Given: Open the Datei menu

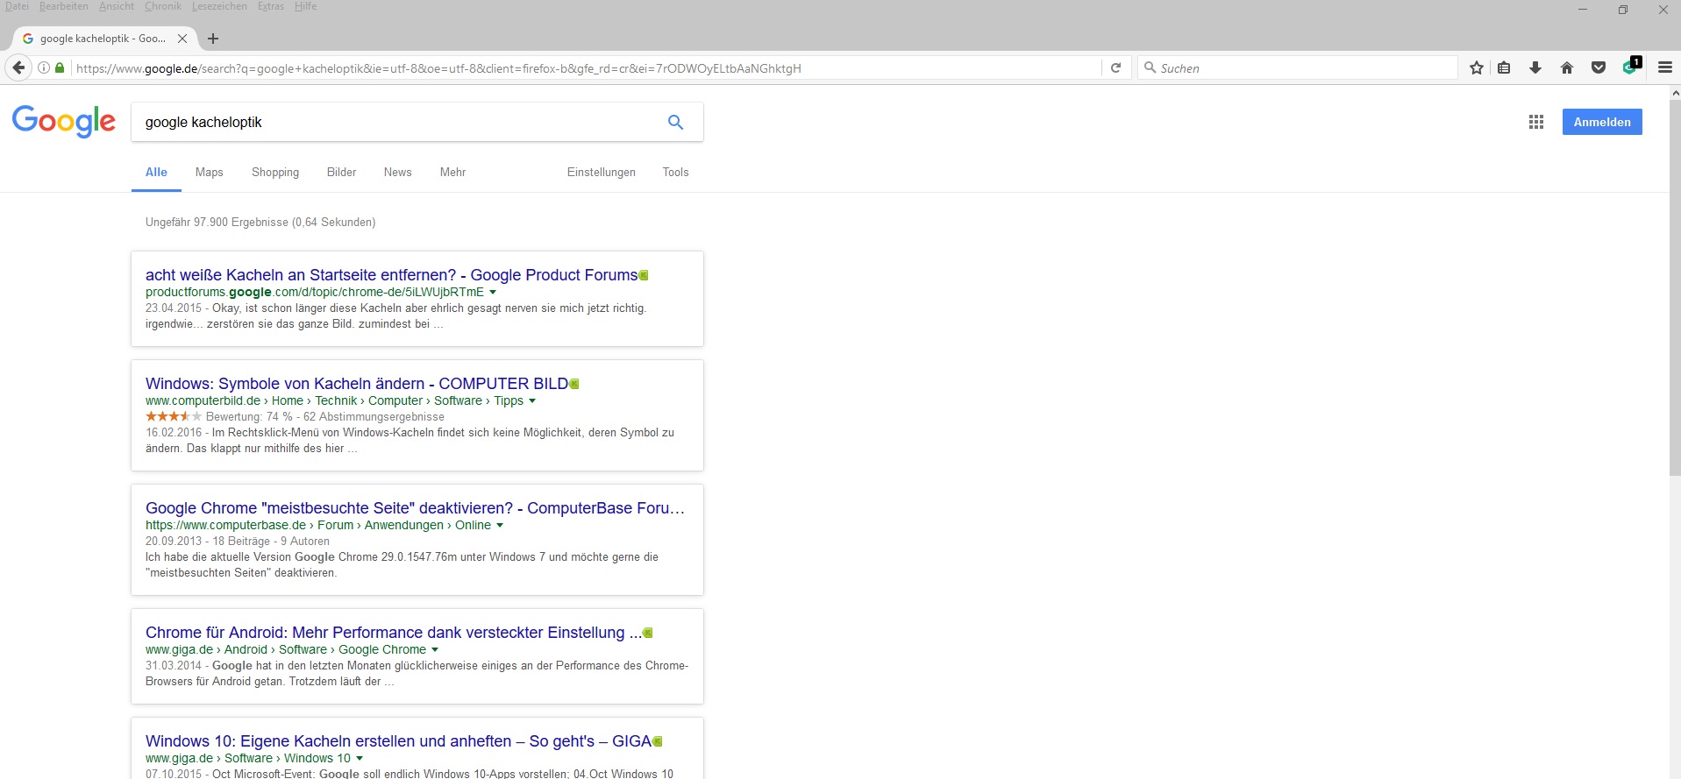Looking at the screenshot, I should point(17,6).
